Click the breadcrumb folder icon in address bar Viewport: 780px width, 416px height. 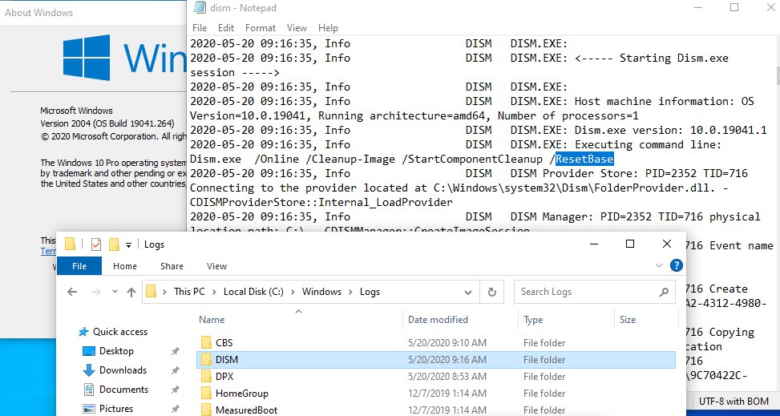pyautogui.click(x=152, y=292)
